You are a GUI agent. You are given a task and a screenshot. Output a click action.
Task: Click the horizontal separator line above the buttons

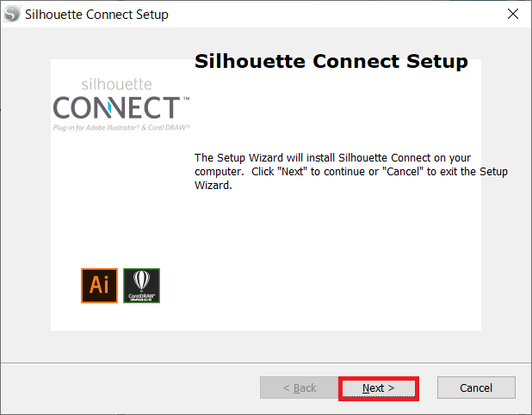266,363
